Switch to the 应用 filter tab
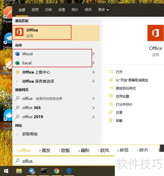 (35, 10)
